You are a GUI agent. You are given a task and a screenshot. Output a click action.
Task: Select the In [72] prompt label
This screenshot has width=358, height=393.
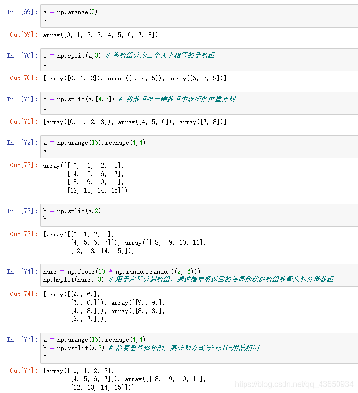(x=22, y=142)
